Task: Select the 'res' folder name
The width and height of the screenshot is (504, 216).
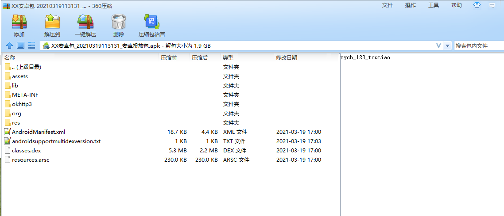Action: (16, 123)
